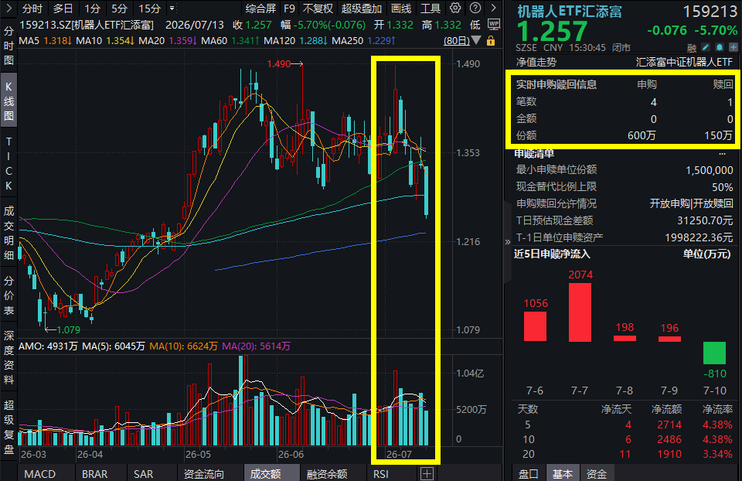Open 申赎清单 more options ellipsis
This screenshot has height=481, width=742.
pos(722,153)
